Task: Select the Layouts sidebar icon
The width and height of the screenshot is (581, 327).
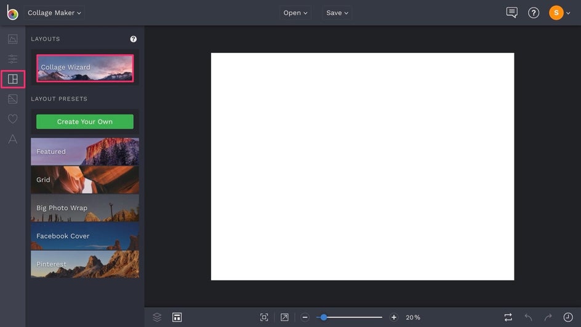Action: pos(12,79)
